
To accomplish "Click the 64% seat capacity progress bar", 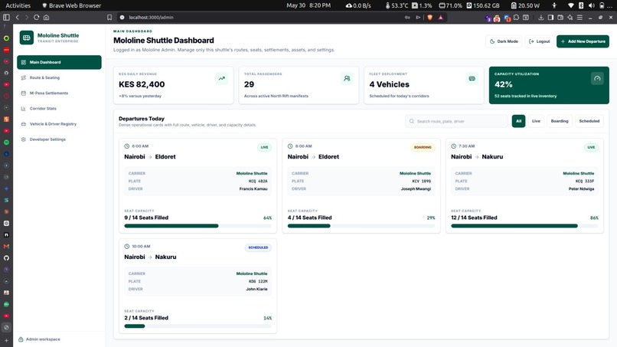I will click(x=198, y=226).
